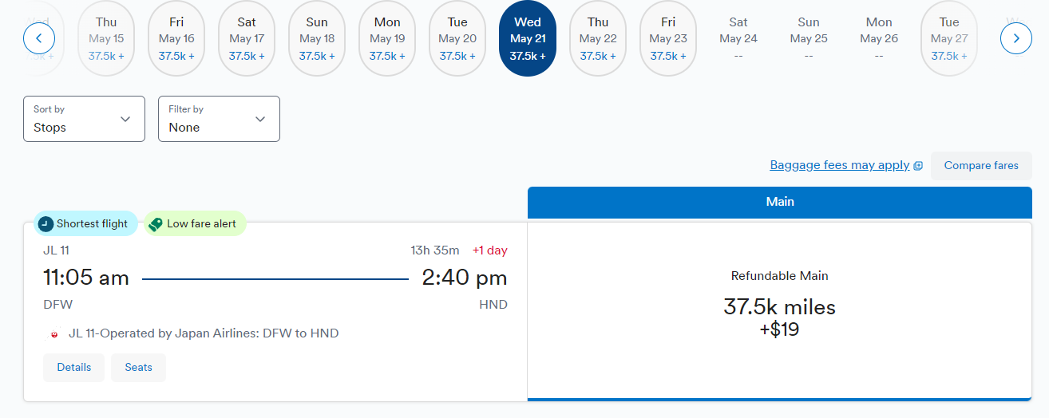Click the next dates arrow icon

click(1015, 38)
